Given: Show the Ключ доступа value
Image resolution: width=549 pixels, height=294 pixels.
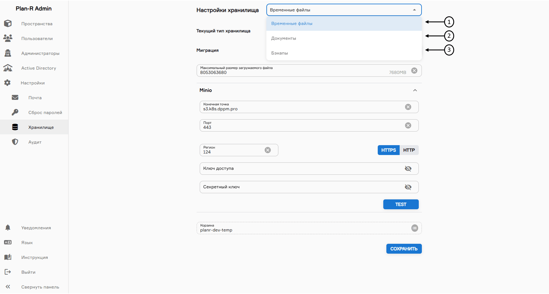Looking at the screenshot, I should (x=408, y=169).
